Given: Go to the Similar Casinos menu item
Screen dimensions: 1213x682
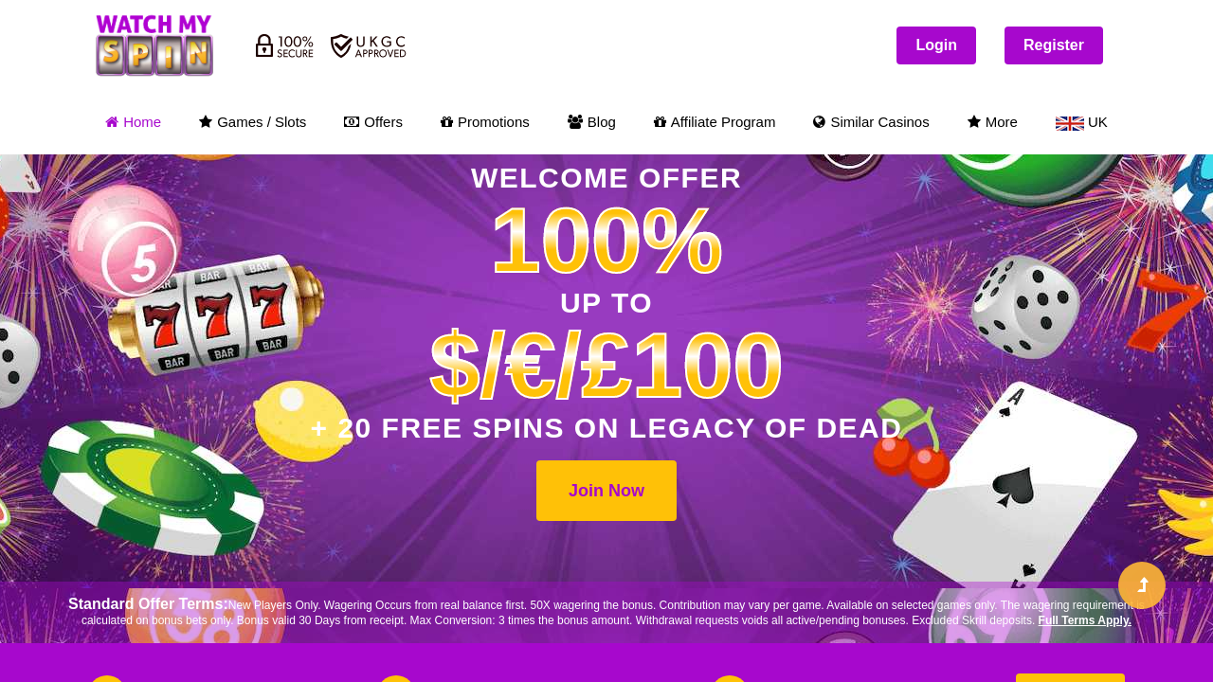Looking at the screenshot, I should 871,122.
